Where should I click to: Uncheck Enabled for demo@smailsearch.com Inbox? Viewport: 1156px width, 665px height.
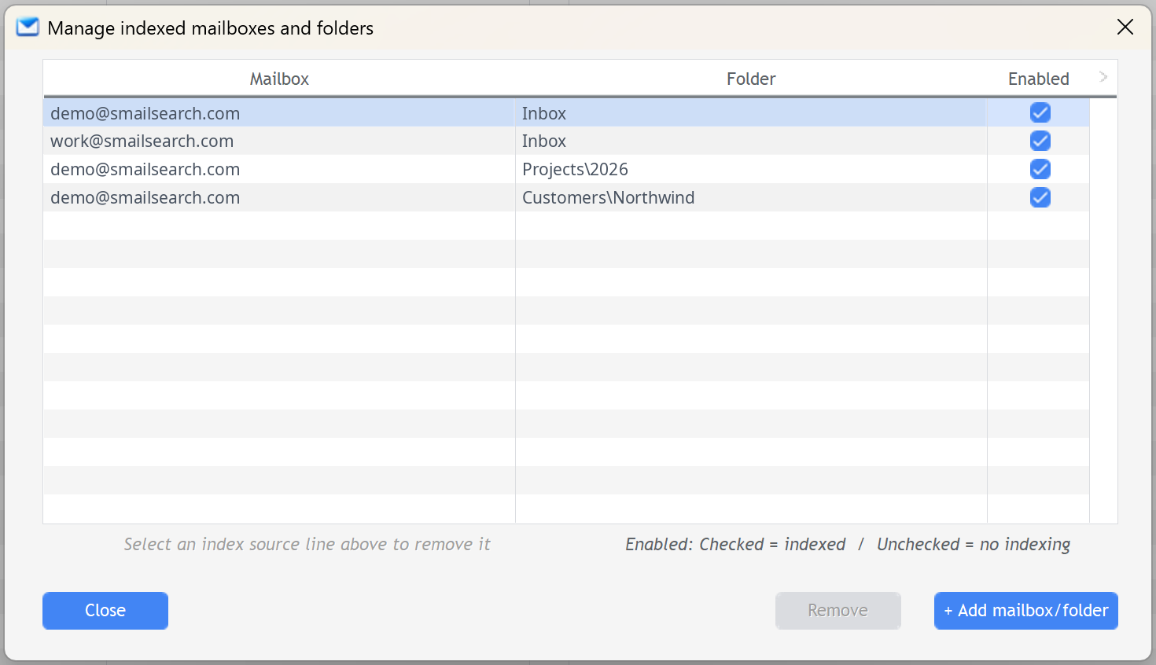(x=1040, y=112)
